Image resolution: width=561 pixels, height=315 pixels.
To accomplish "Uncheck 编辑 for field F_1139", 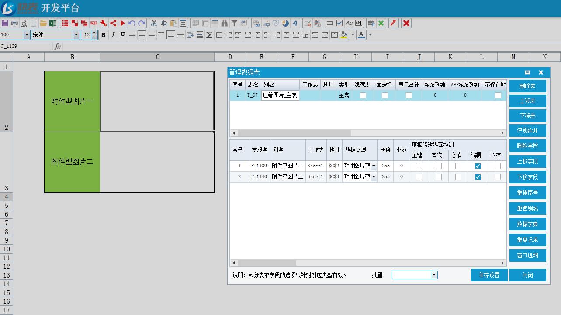I will [478, 166].
